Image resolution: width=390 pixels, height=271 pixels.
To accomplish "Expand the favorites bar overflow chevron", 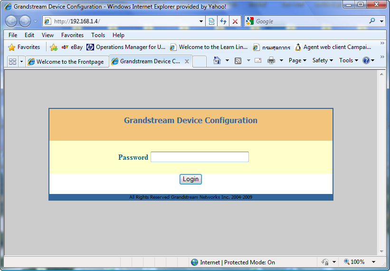I will 382,43.
